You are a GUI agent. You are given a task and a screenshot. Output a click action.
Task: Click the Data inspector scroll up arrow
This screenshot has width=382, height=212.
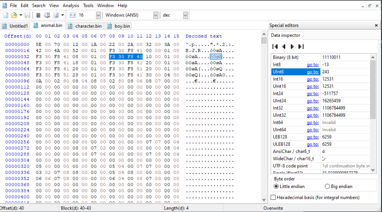pyautogui.click(x=373, y=57)
